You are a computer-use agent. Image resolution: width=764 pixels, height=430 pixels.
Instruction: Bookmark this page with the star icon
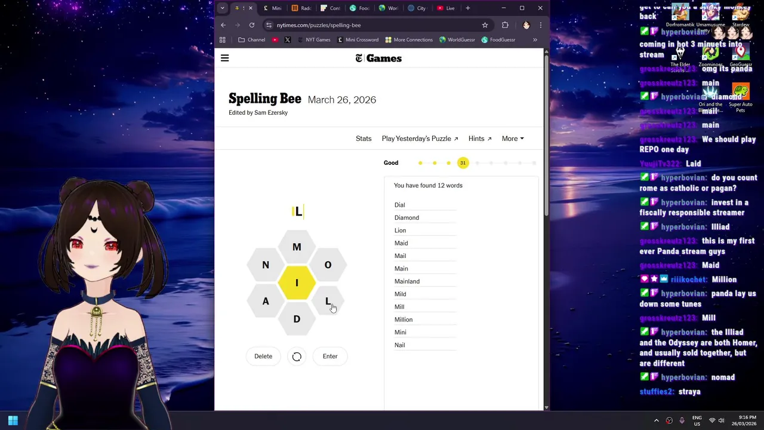coord(485,25)
